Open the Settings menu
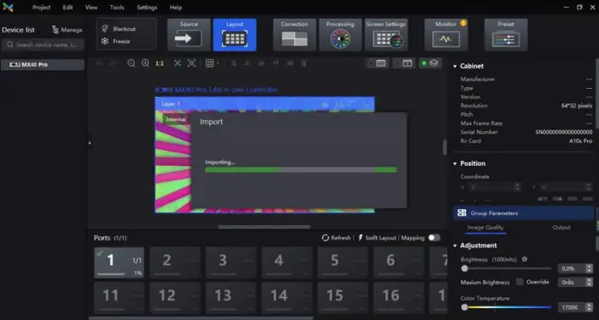 (147, 8)
